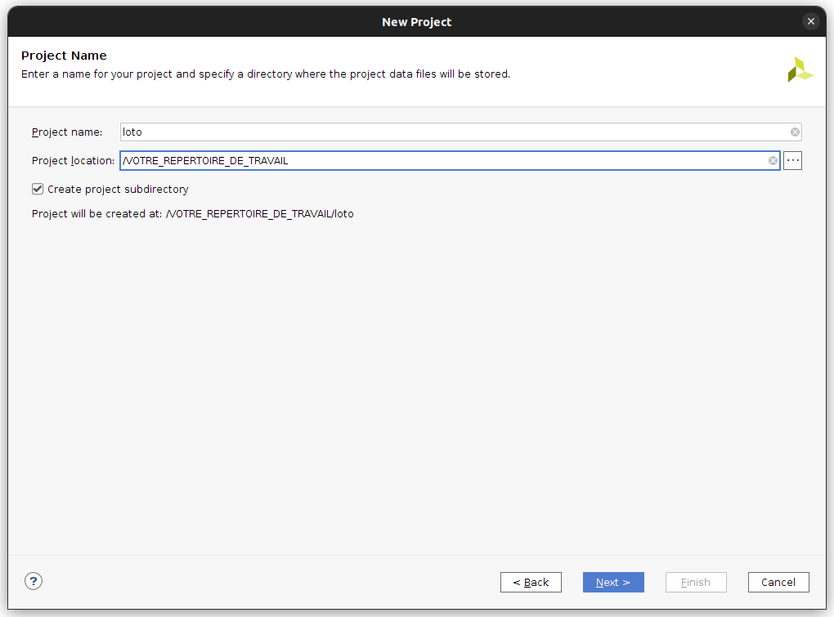Close the New Project dialog
The image size is (834, 617).
[x=810, y=21]
